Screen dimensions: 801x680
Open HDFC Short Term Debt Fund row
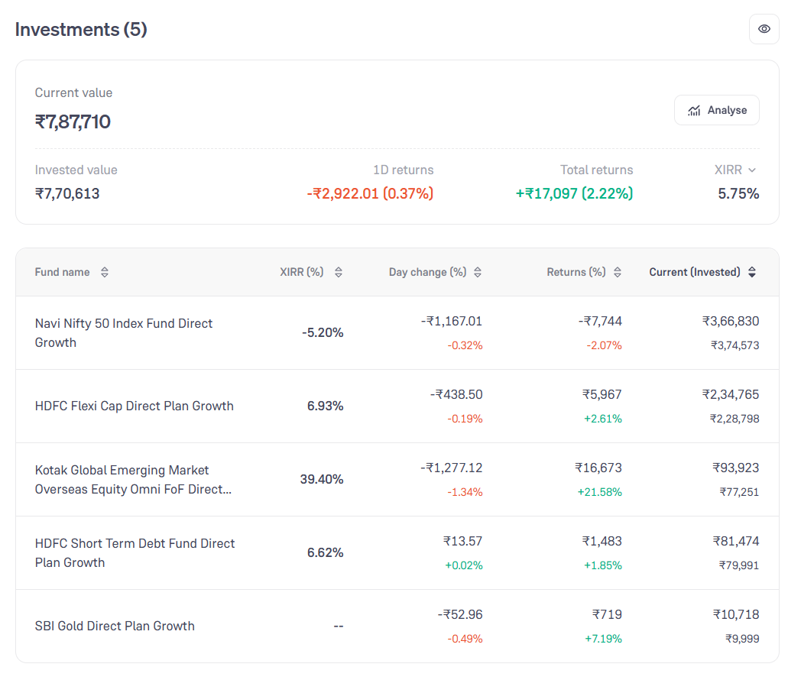click(x=397, y=553)
